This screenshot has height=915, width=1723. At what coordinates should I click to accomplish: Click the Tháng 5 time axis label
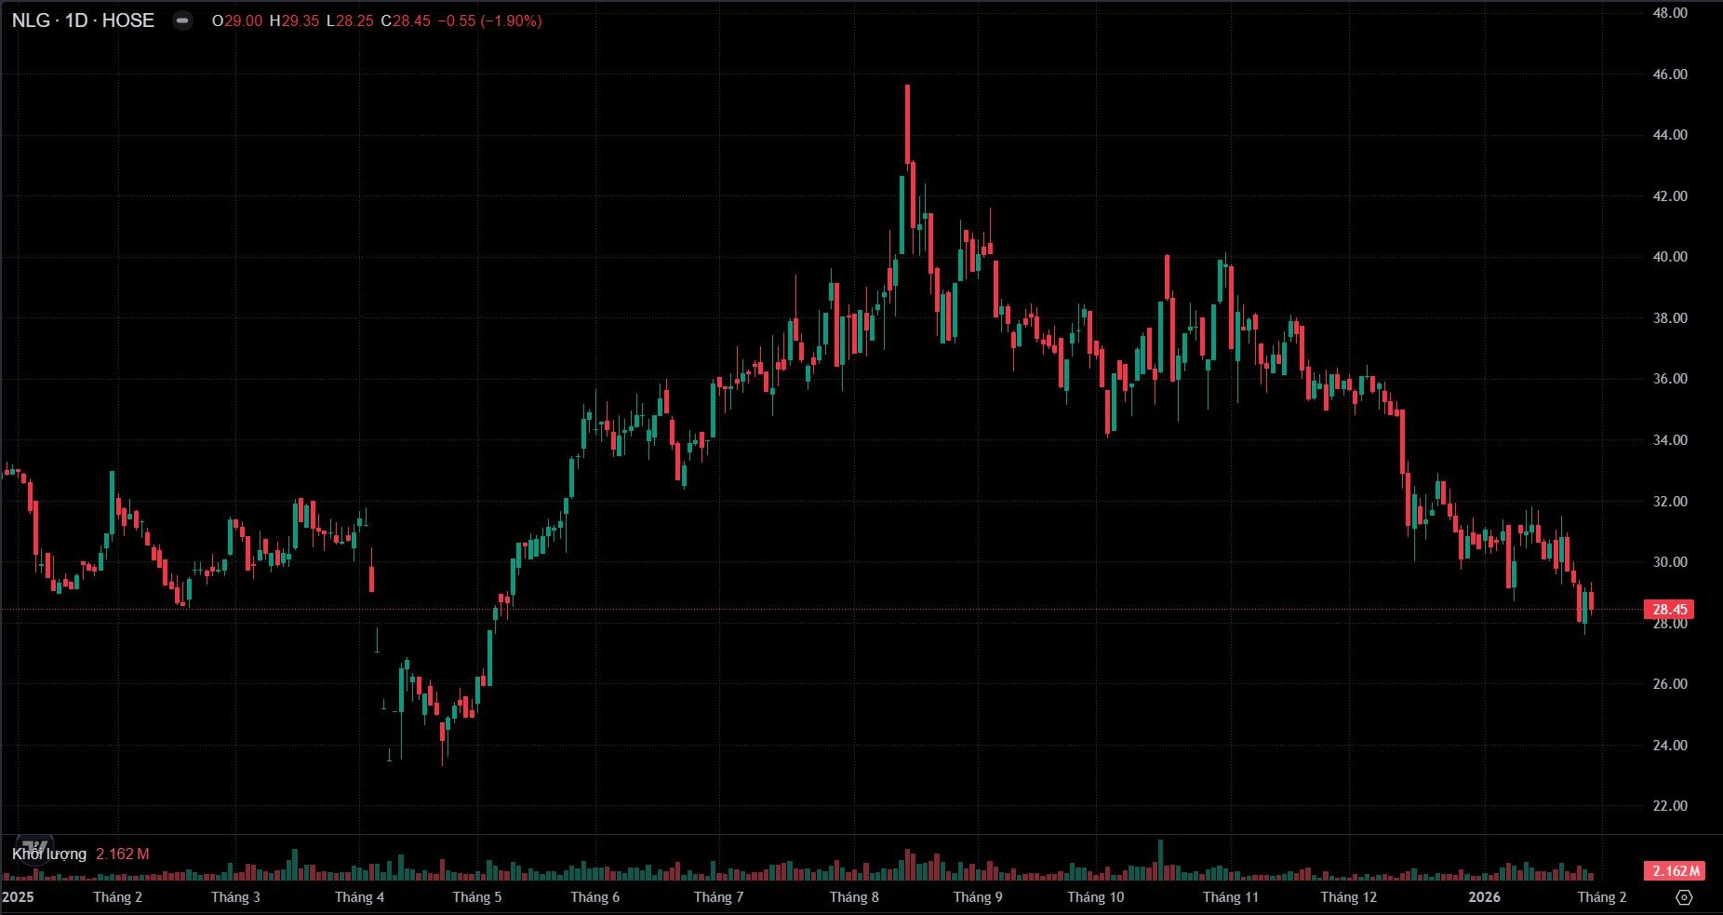(476, 897)
